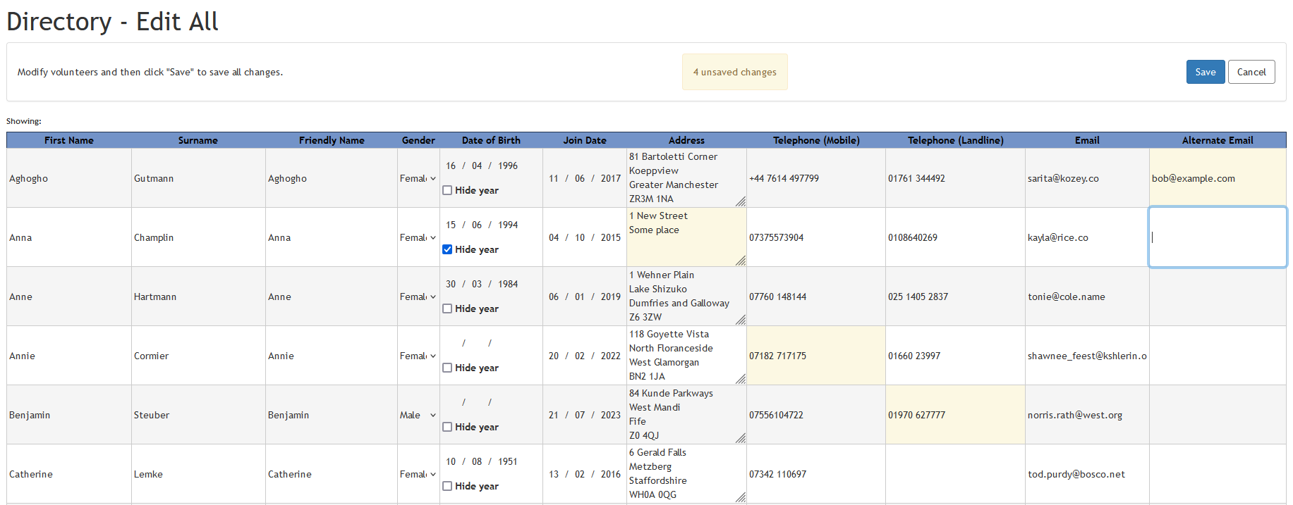1293x505 pixels.
Task: Grab resize handle of Goyette Vista address
Action: pyautogui.click(x=741, y=379)
